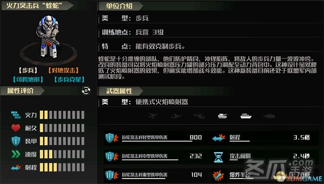The image size is (324, 184).
Task: Open the 武器属性 section header
Action: pyautogui.click(x=121, y=91)
